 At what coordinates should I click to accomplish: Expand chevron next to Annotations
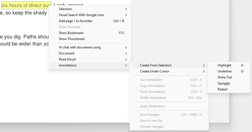pos(126,65)
